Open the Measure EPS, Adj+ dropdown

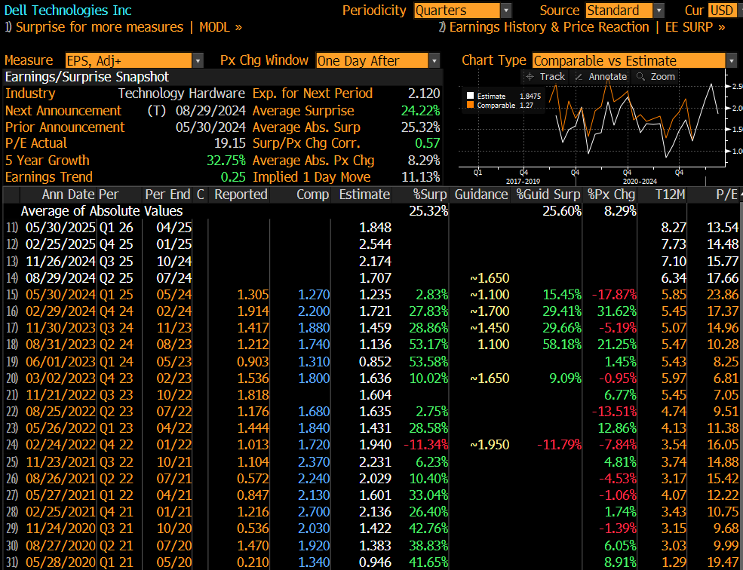(x=134, y=60)
